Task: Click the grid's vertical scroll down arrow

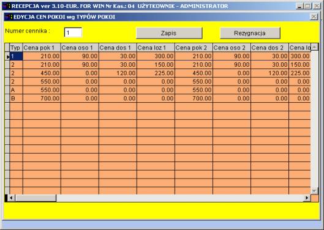Action: pyautogui.click(x=314, y=191)
